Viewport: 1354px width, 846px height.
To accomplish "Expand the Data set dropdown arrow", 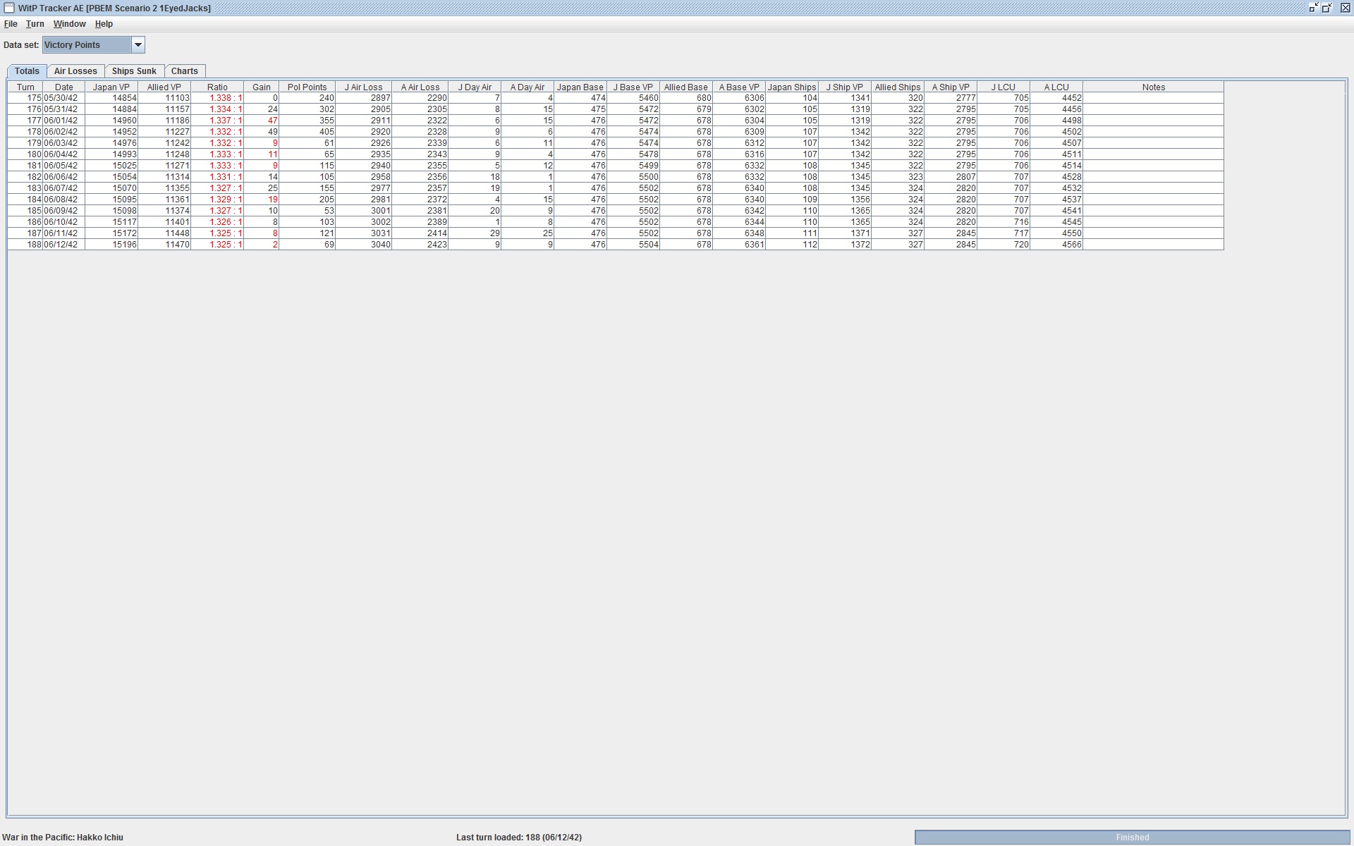I will click(x=138, y=45).
